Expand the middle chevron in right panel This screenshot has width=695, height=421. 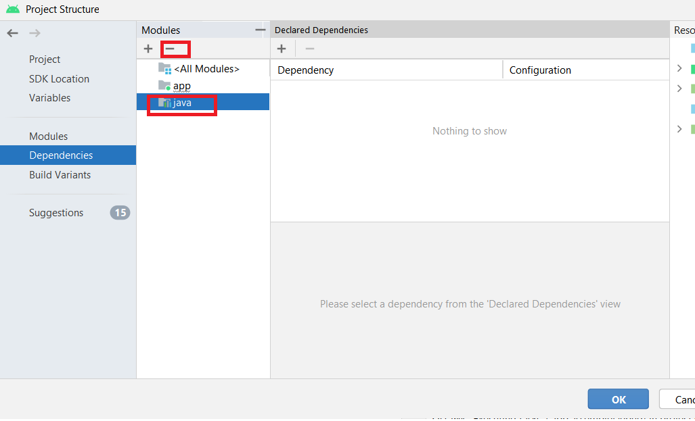coord(679,89)
